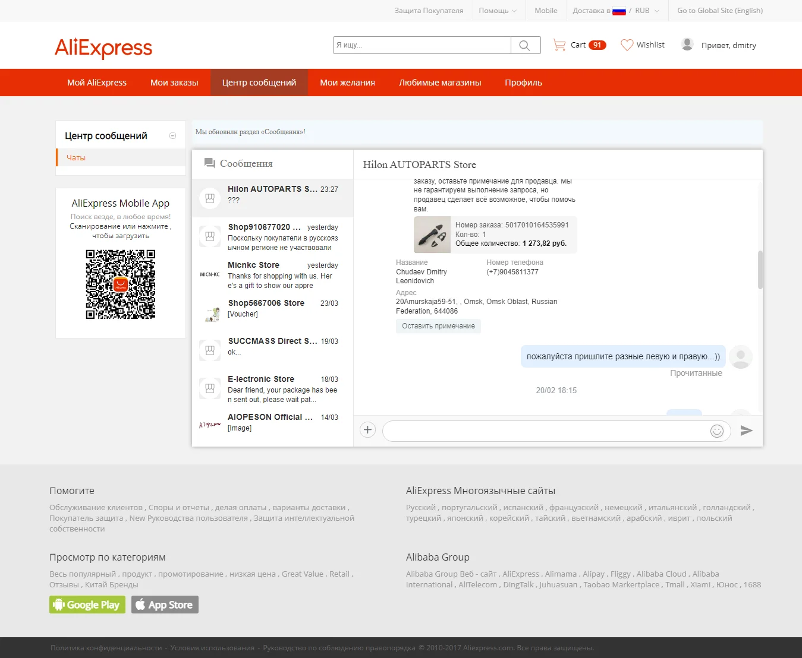Click the Russian flag delivery icon
The height and width of the screenshot is (658, 802).
click(619, 11)
